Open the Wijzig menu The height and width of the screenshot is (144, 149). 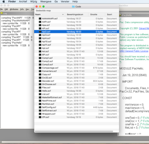pyautogui.click(x=34, y=1)
